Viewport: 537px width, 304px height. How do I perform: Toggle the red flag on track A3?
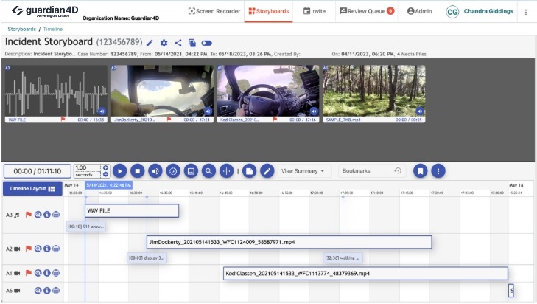point(29,215)
